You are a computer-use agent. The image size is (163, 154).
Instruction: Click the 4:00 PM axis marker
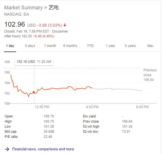click(92, 107)
